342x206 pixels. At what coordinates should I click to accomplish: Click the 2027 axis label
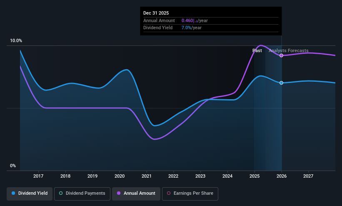coord(308,176)
